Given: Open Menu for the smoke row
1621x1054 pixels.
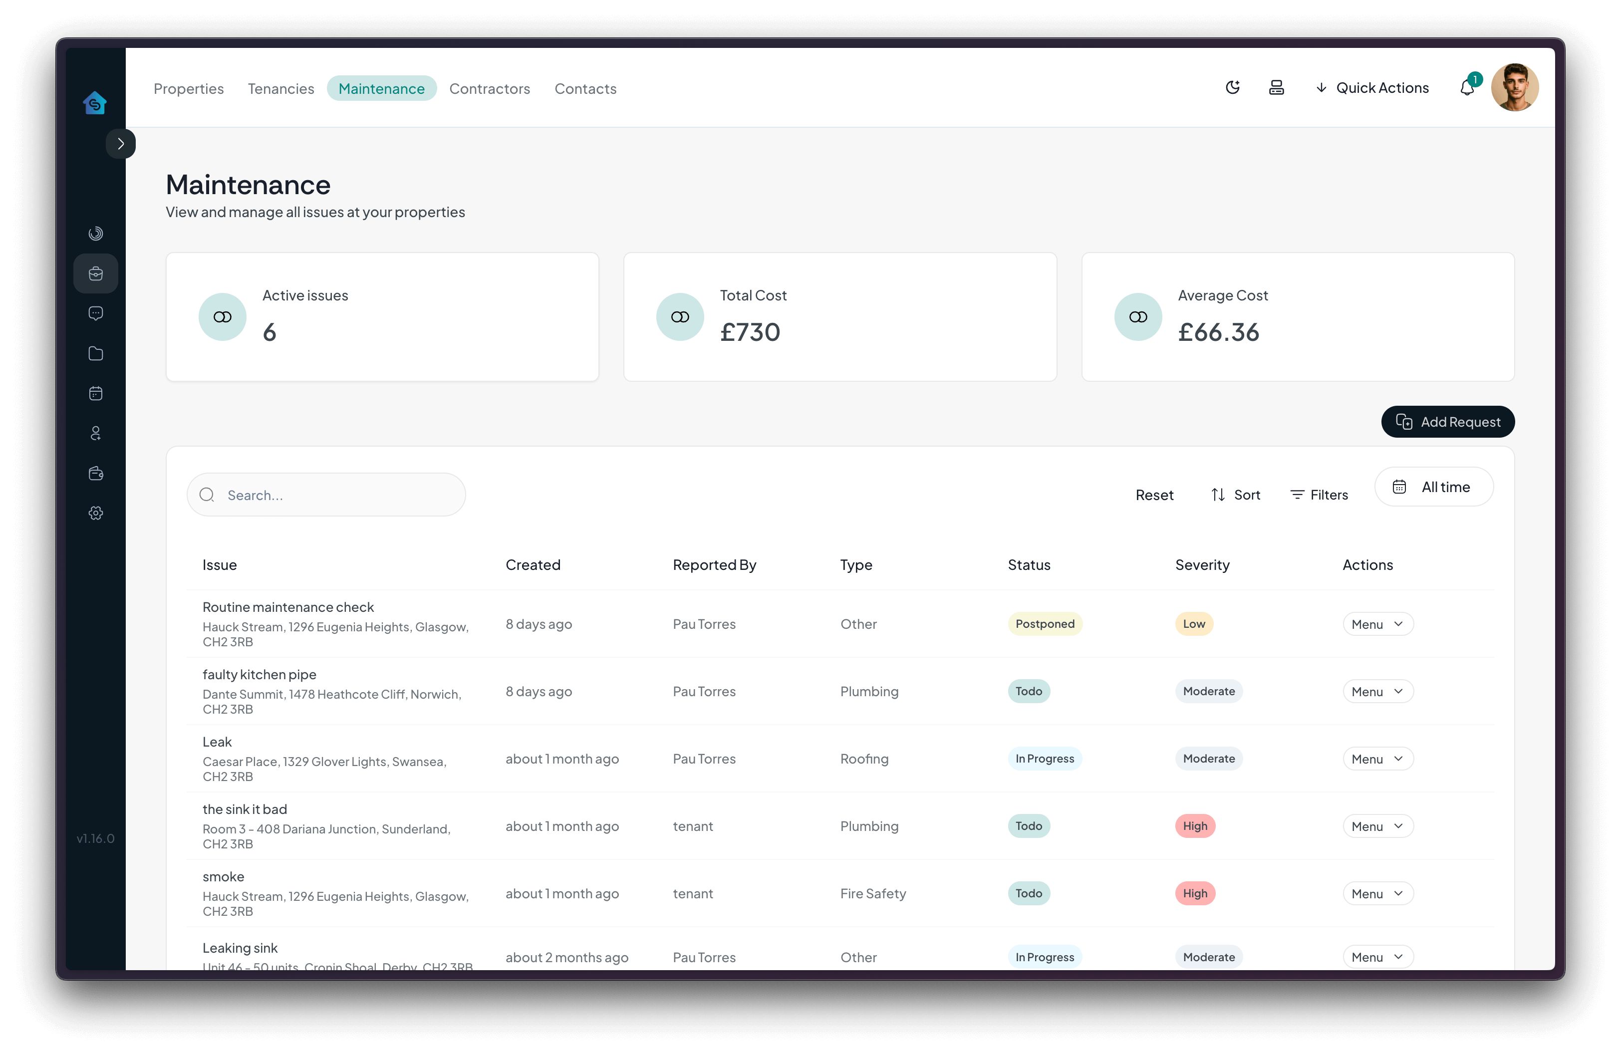Looking at the screenshot, I should (x=1378, y=894).
